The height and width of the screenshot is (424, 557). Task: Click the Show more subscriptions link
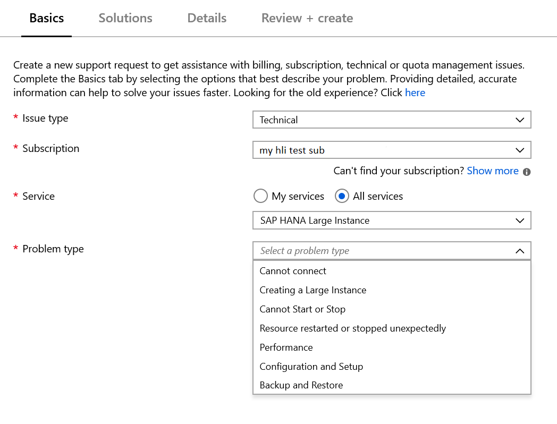coord(493,171)
